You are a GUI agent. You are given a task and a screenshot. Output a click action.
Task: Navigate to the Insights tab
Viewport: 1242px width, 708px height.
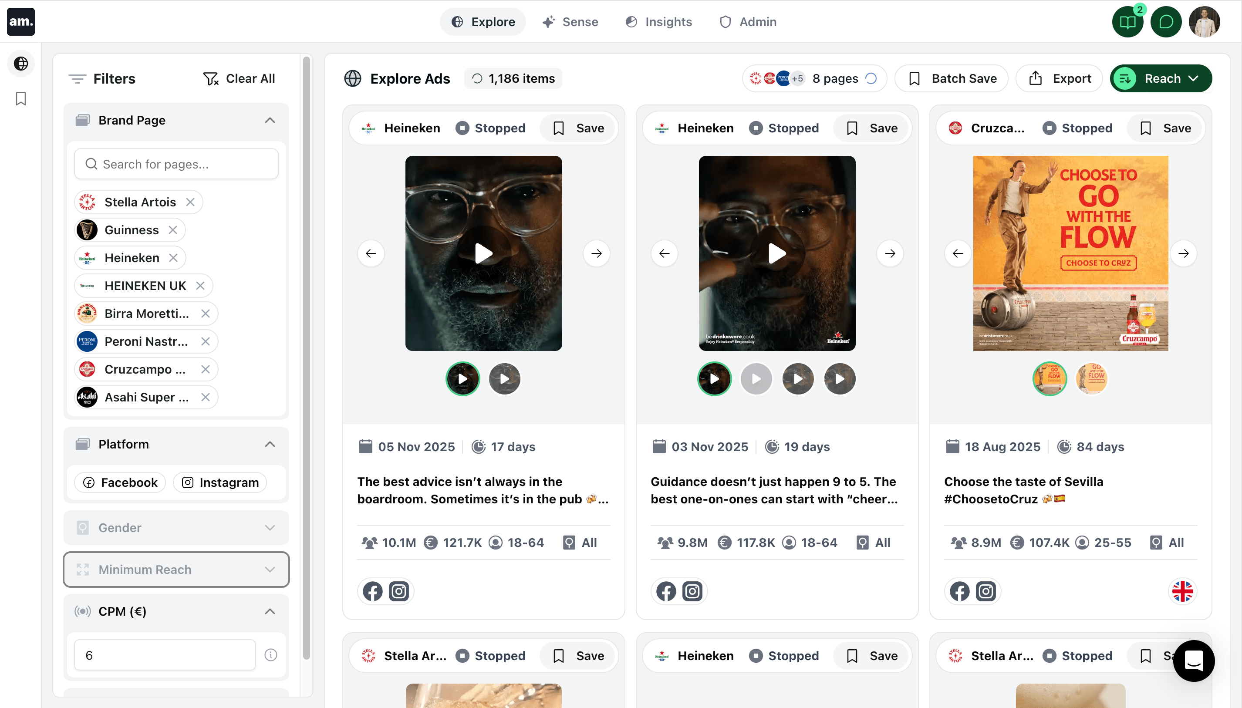[658, 21]
